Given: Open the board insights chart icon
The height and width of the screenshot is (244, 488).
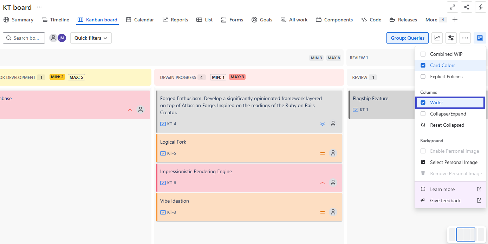Looking at the screenshot, I should [x=437, y=38].
